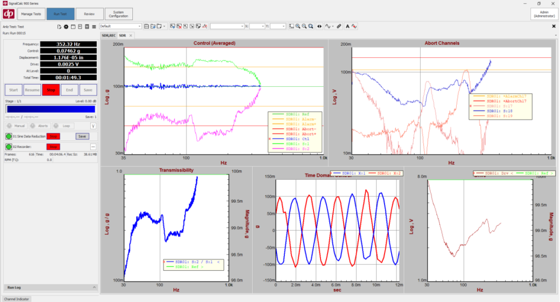560x302 pixels.
Task: Open the System Configuration tab
Action: (119, 14)
